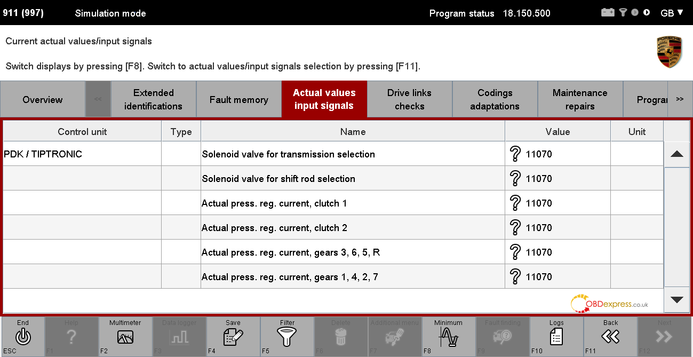693x357 pixels.
Task: Click the Unit column header
Action: [637, 131]
